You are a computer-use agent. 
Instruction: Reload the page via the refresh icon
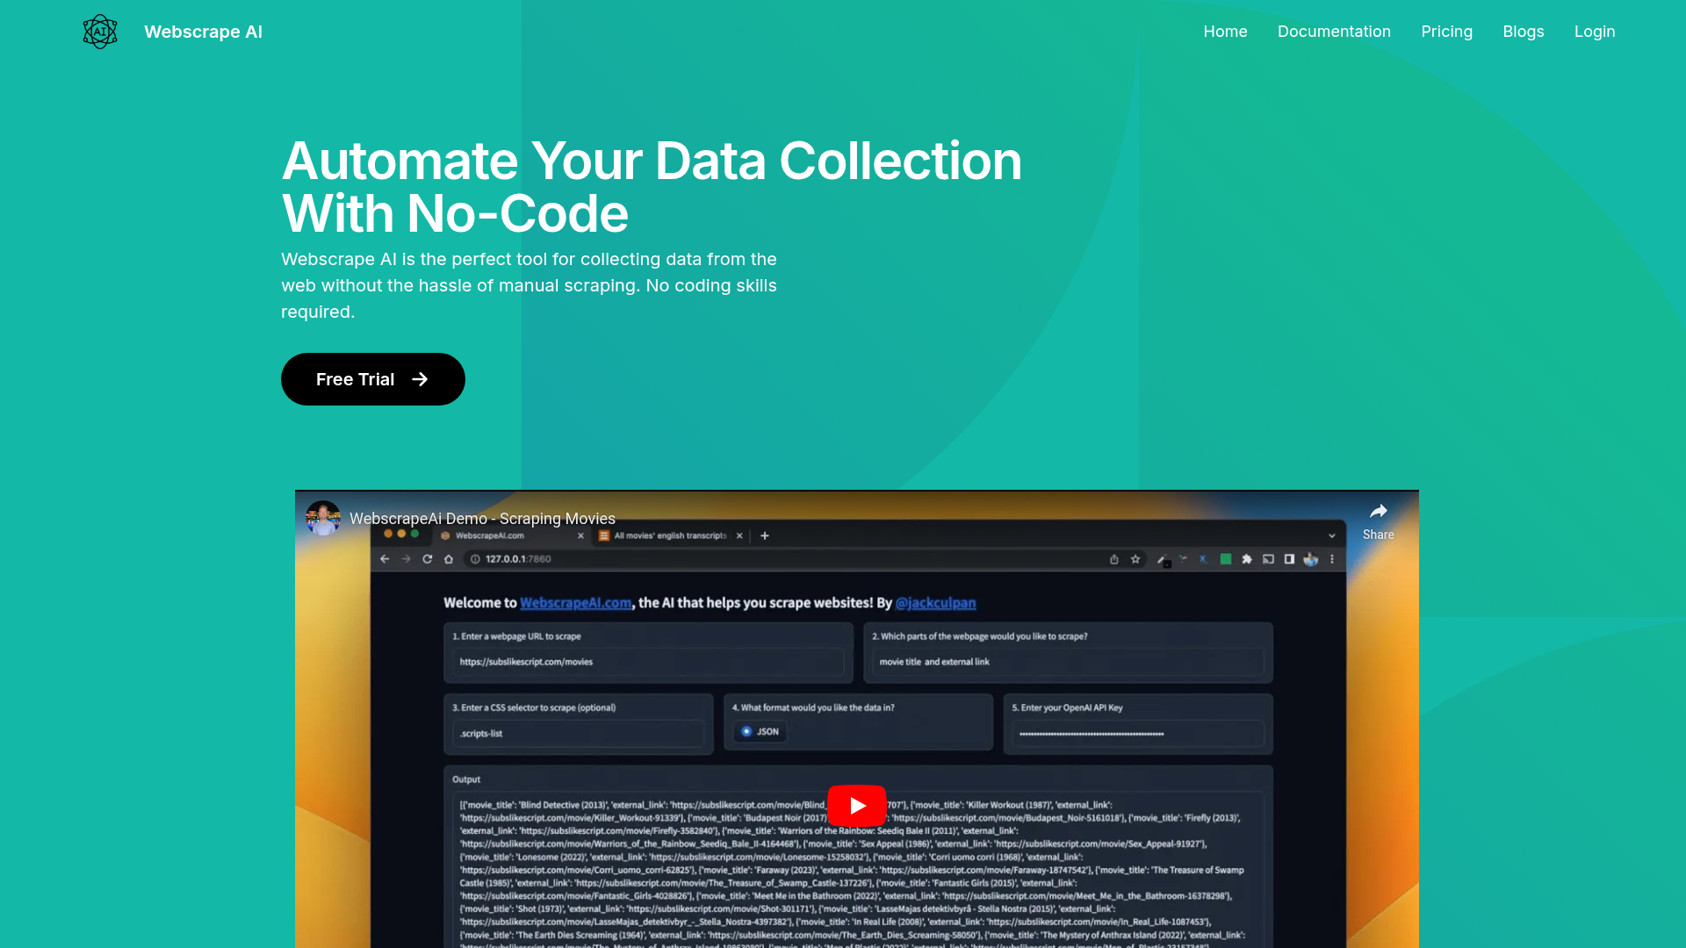coord(427,558)
